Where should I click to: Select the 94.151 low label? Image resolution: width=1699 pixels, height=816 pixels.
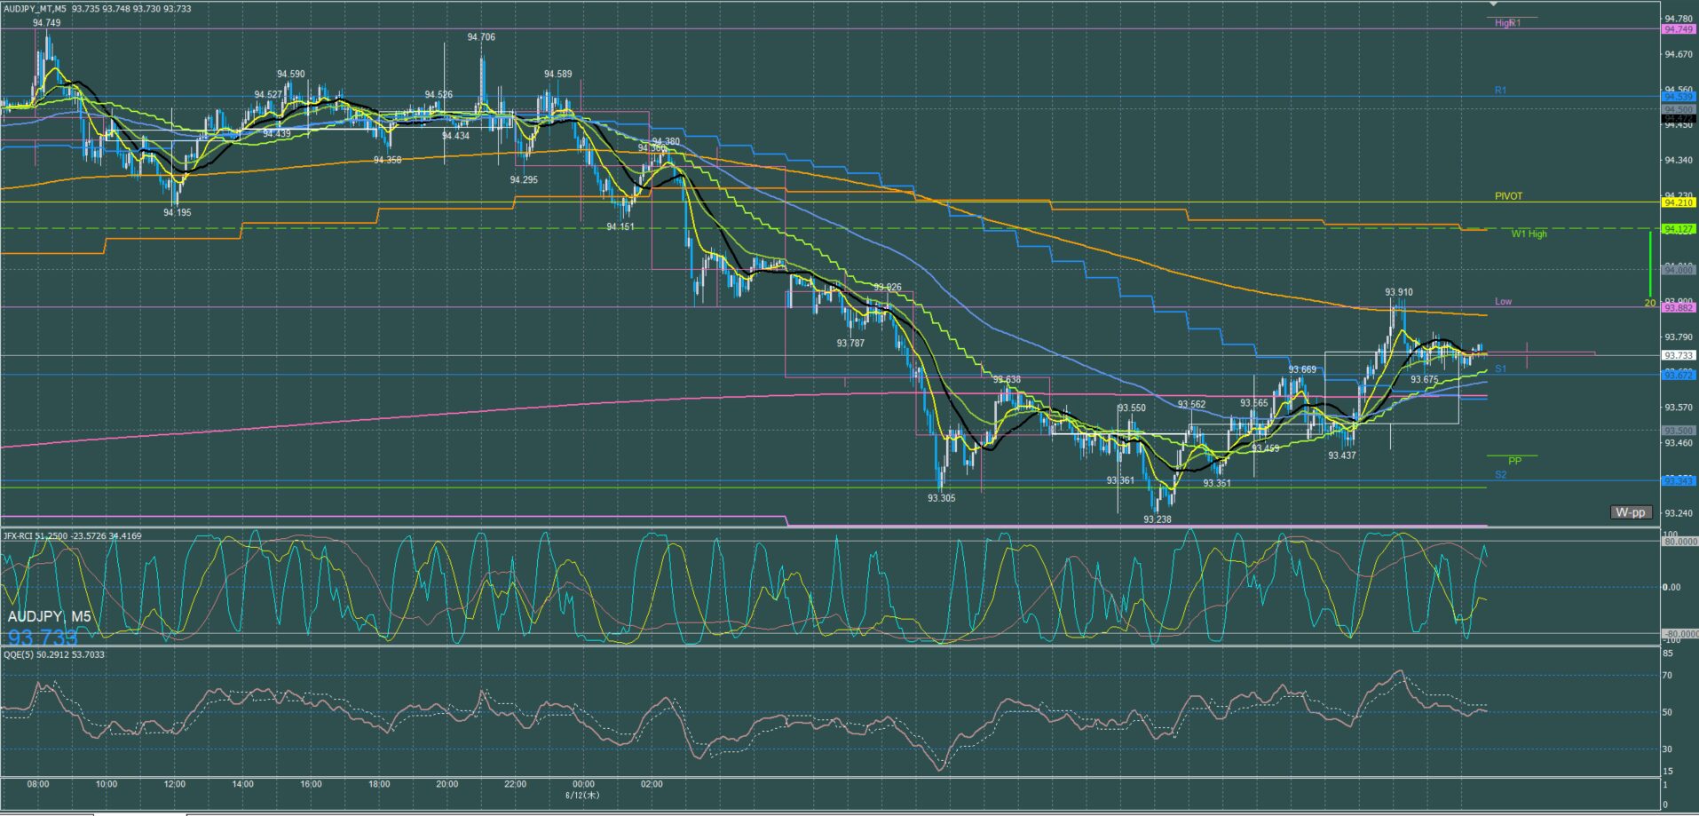620,226
